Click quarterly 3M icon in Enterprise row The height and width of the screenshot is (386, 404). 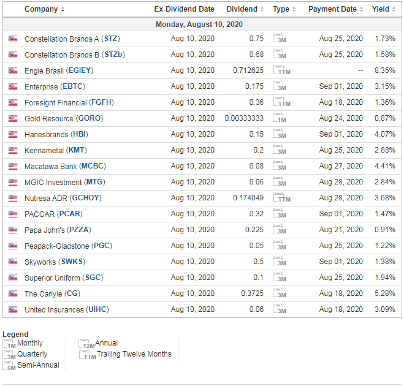280,86
